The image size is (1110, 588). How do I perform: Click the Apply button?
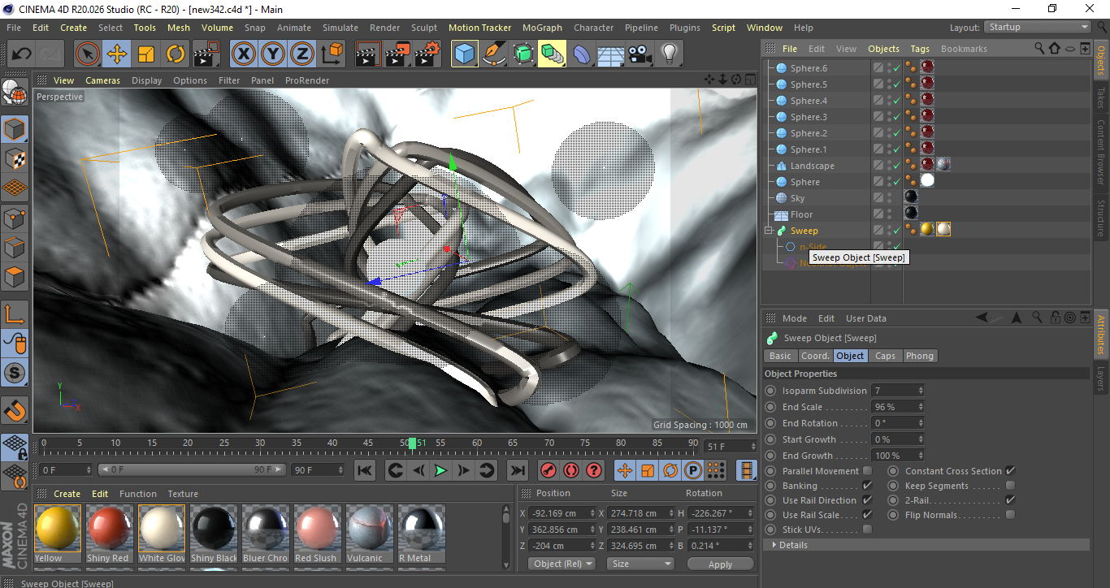click(720, 564)
